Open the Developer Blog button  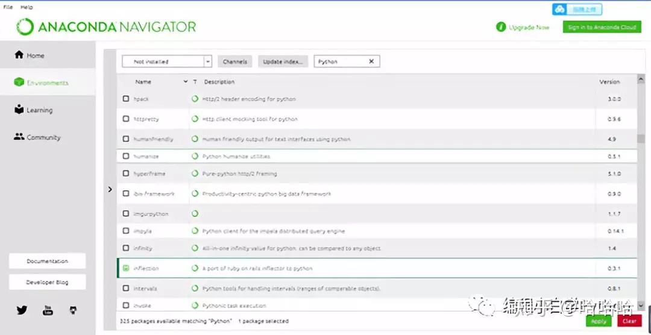tap(48, 282)
